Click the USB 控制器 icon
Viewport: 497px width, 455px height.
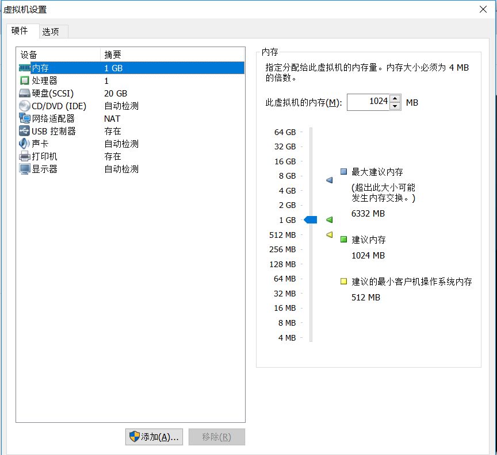pyautogui.click(x=24, y=131)
